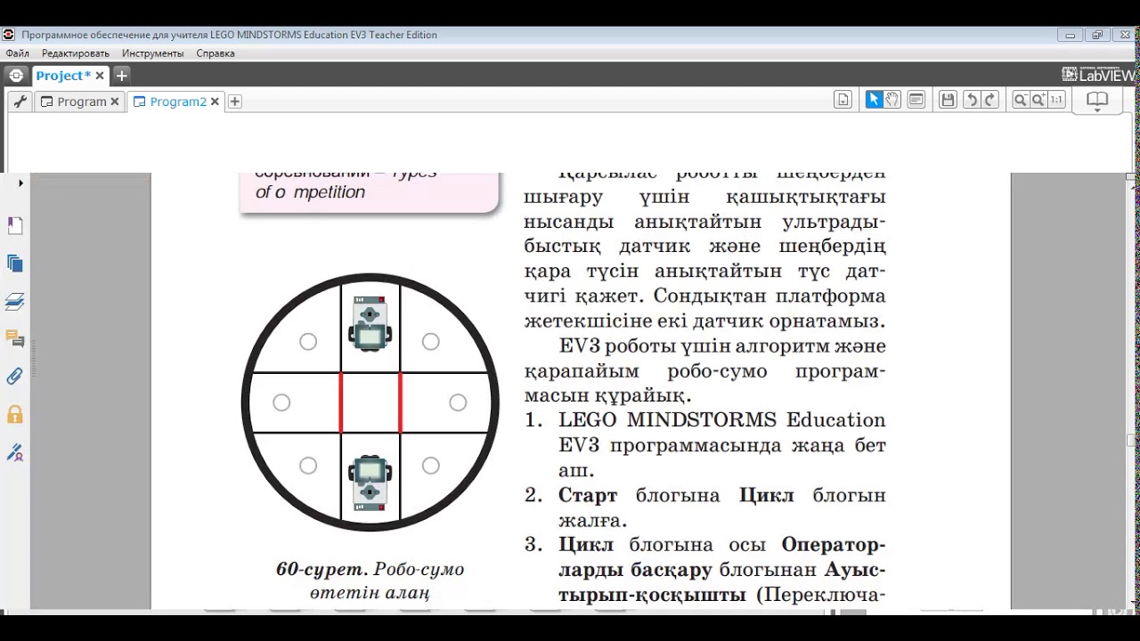Open the content editor book icon
The height and width of the screenshot is (641, 1140).
coord(1097,99)
